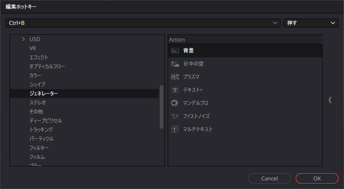Click the プラズマ plasma icon
Viewport: 344px width, 189px height.
click(x=175, y=77)
